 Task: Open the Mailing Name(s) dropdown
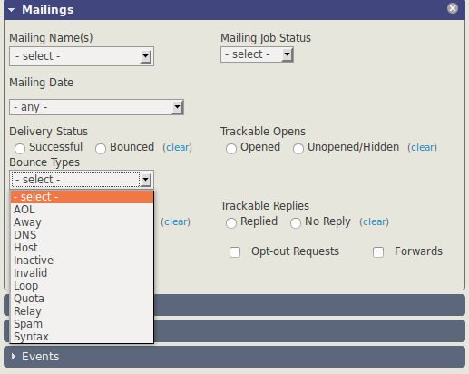point(82,56)
